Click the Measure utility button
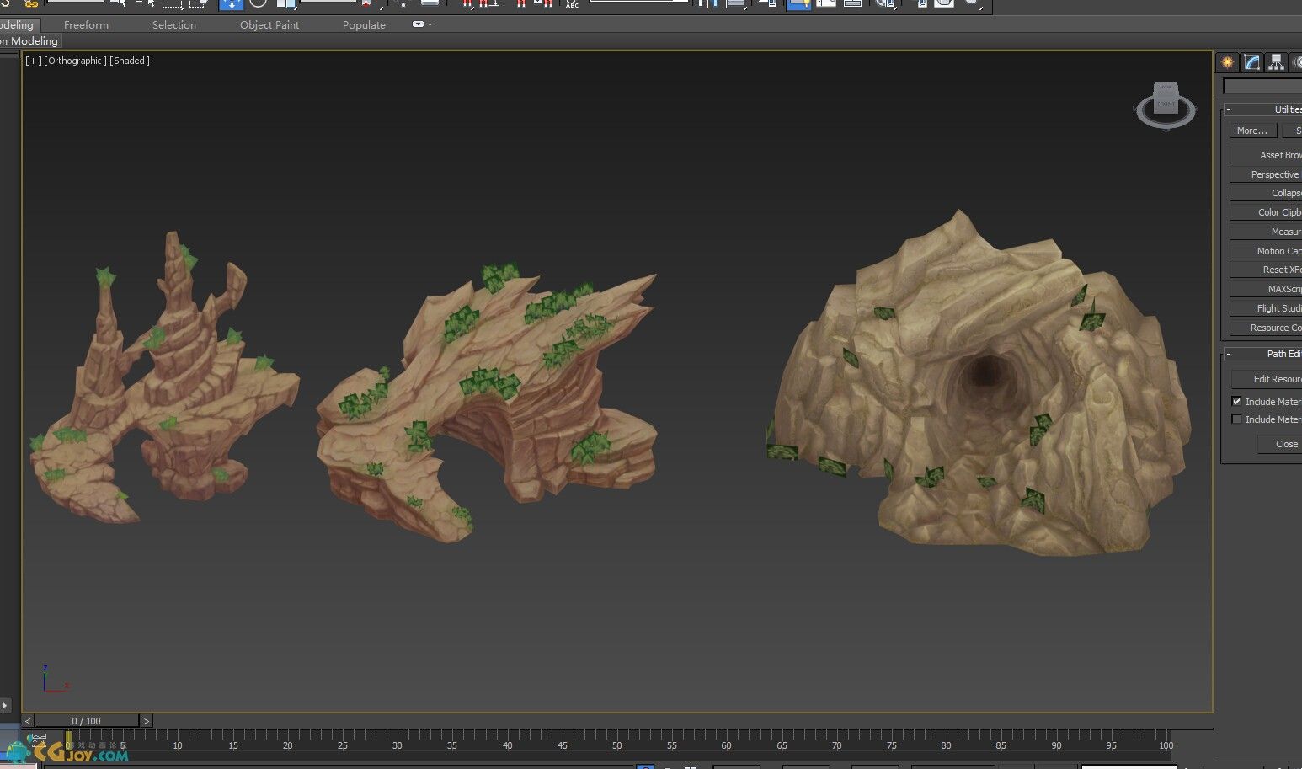Viewport: 1302px width, 769px height. point(1266,232)
